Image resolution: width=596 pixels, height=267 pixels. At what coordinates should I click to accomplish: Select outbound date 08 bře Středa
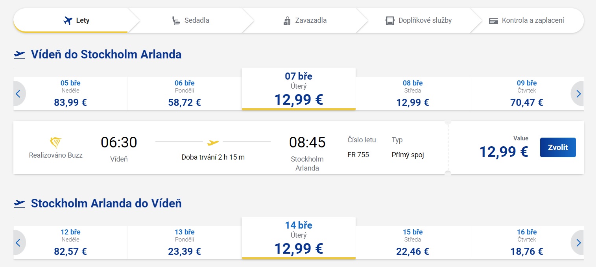coord(413,93)
